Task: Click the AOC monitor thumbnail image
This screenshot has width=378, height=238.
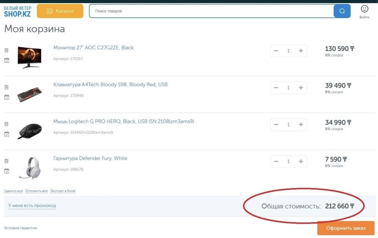Action: coord(30,58)
